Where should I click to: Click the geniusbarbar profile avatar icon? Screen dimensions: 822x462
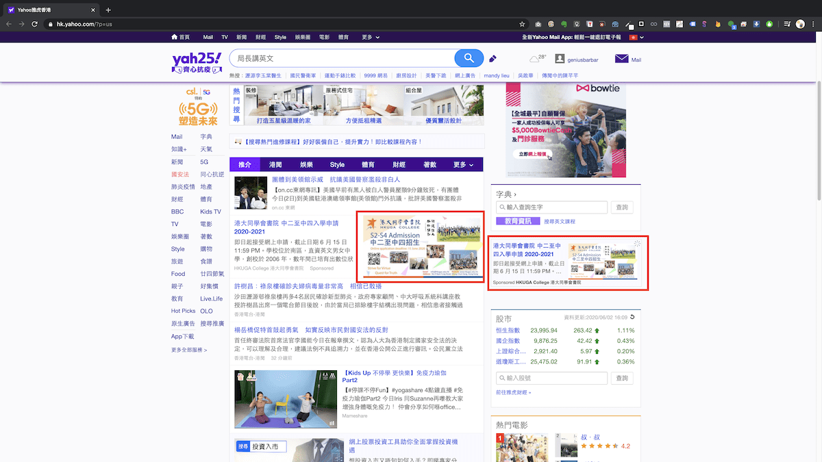(x=560, y=60)
